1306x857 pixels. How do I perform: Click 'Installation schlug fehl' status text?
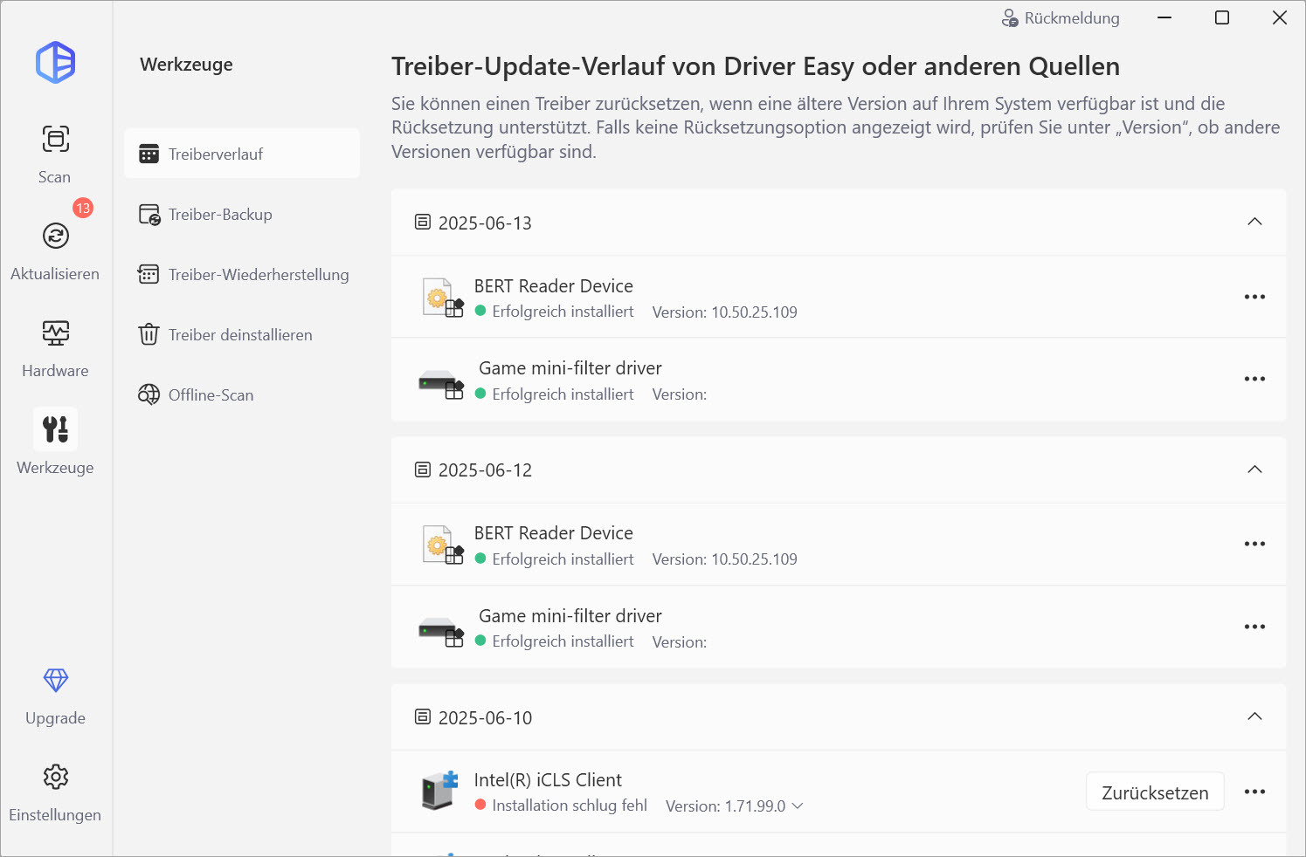click(x=570, y=806)
